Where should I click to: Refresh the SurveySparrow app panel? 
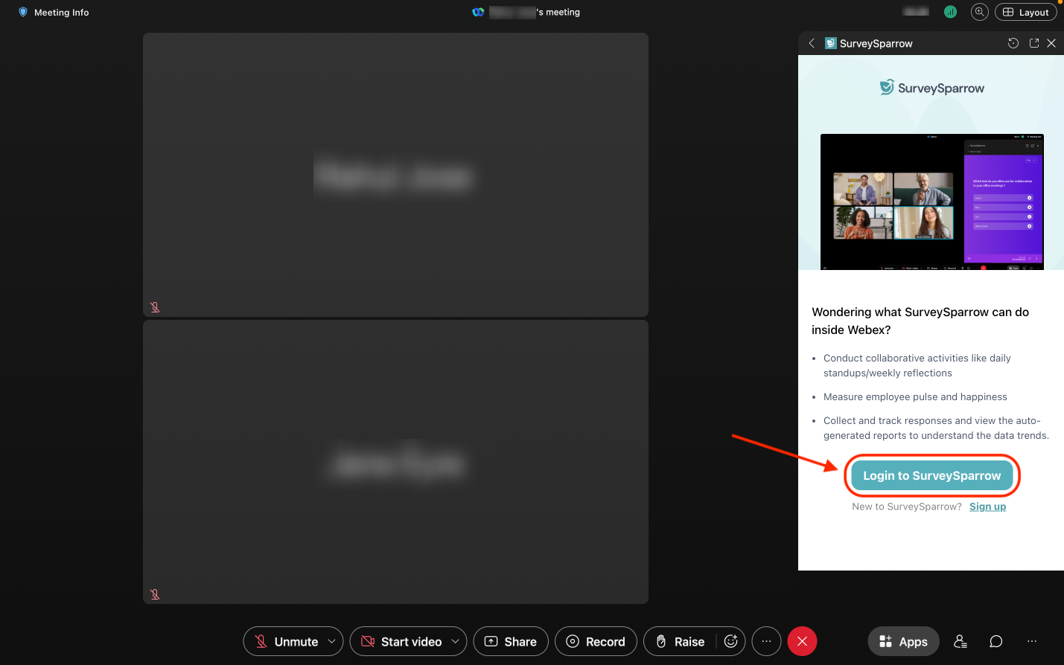click(1013, 43)
